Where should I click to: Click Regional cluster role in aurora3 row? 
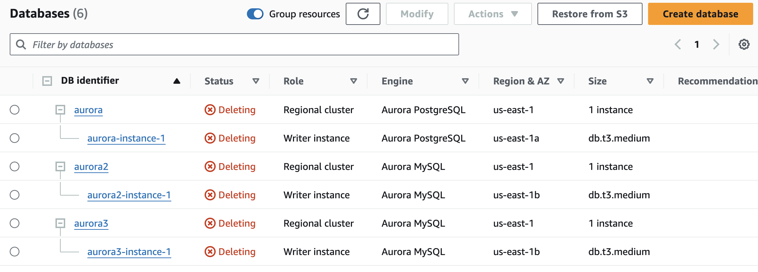(x=318, y=224)
